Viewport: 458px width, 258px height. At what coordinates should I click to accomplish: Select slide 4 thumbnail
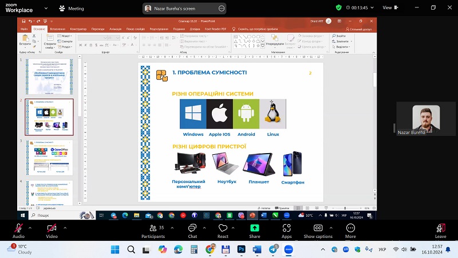[49, 193]
